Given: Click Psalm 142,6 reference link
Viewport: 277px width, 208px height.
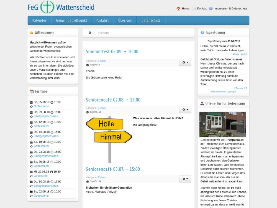Looking at the screenshot, I should 240,54.
